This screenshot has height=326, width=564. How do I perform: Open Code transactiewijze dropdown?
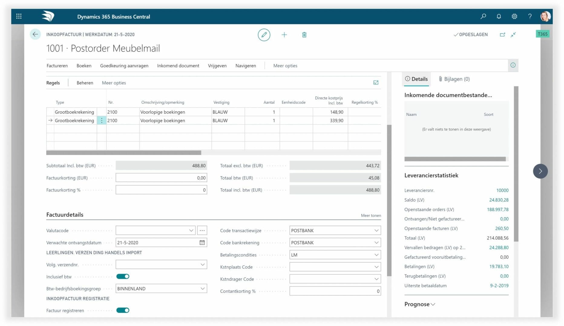pyautogui.click(x=376, y=231)
